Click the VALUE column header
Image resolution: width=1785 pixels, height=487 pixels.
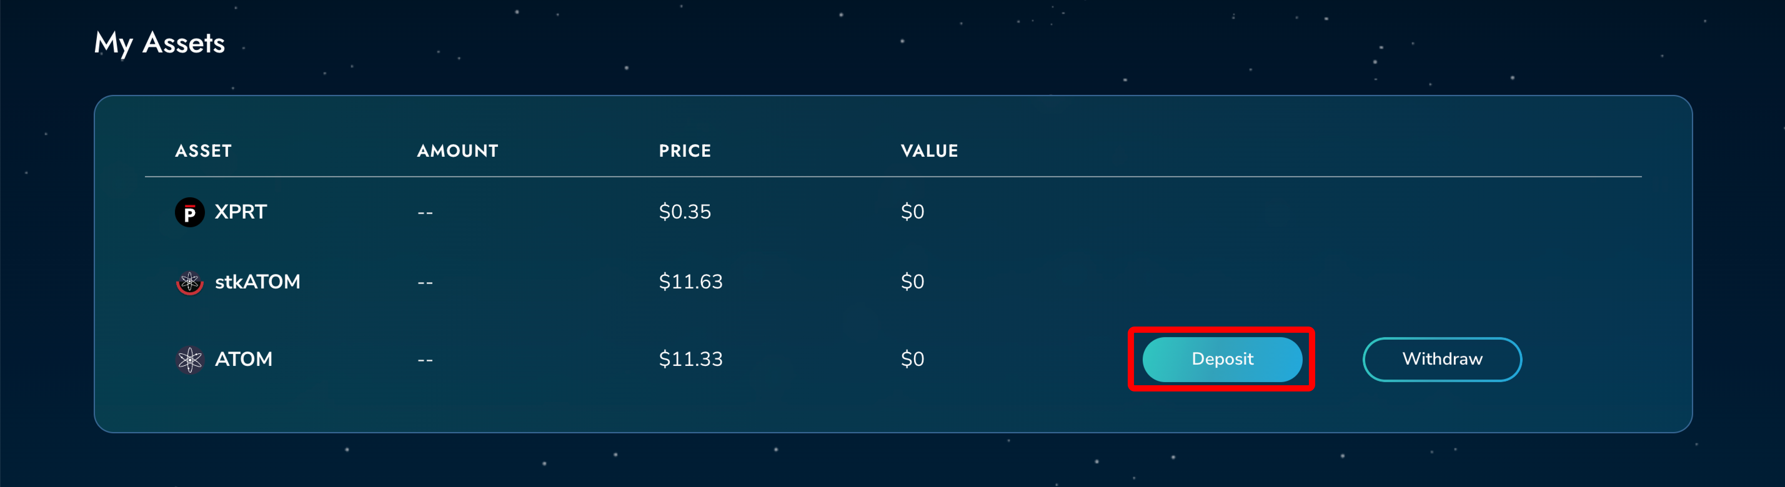coord(929,151)
